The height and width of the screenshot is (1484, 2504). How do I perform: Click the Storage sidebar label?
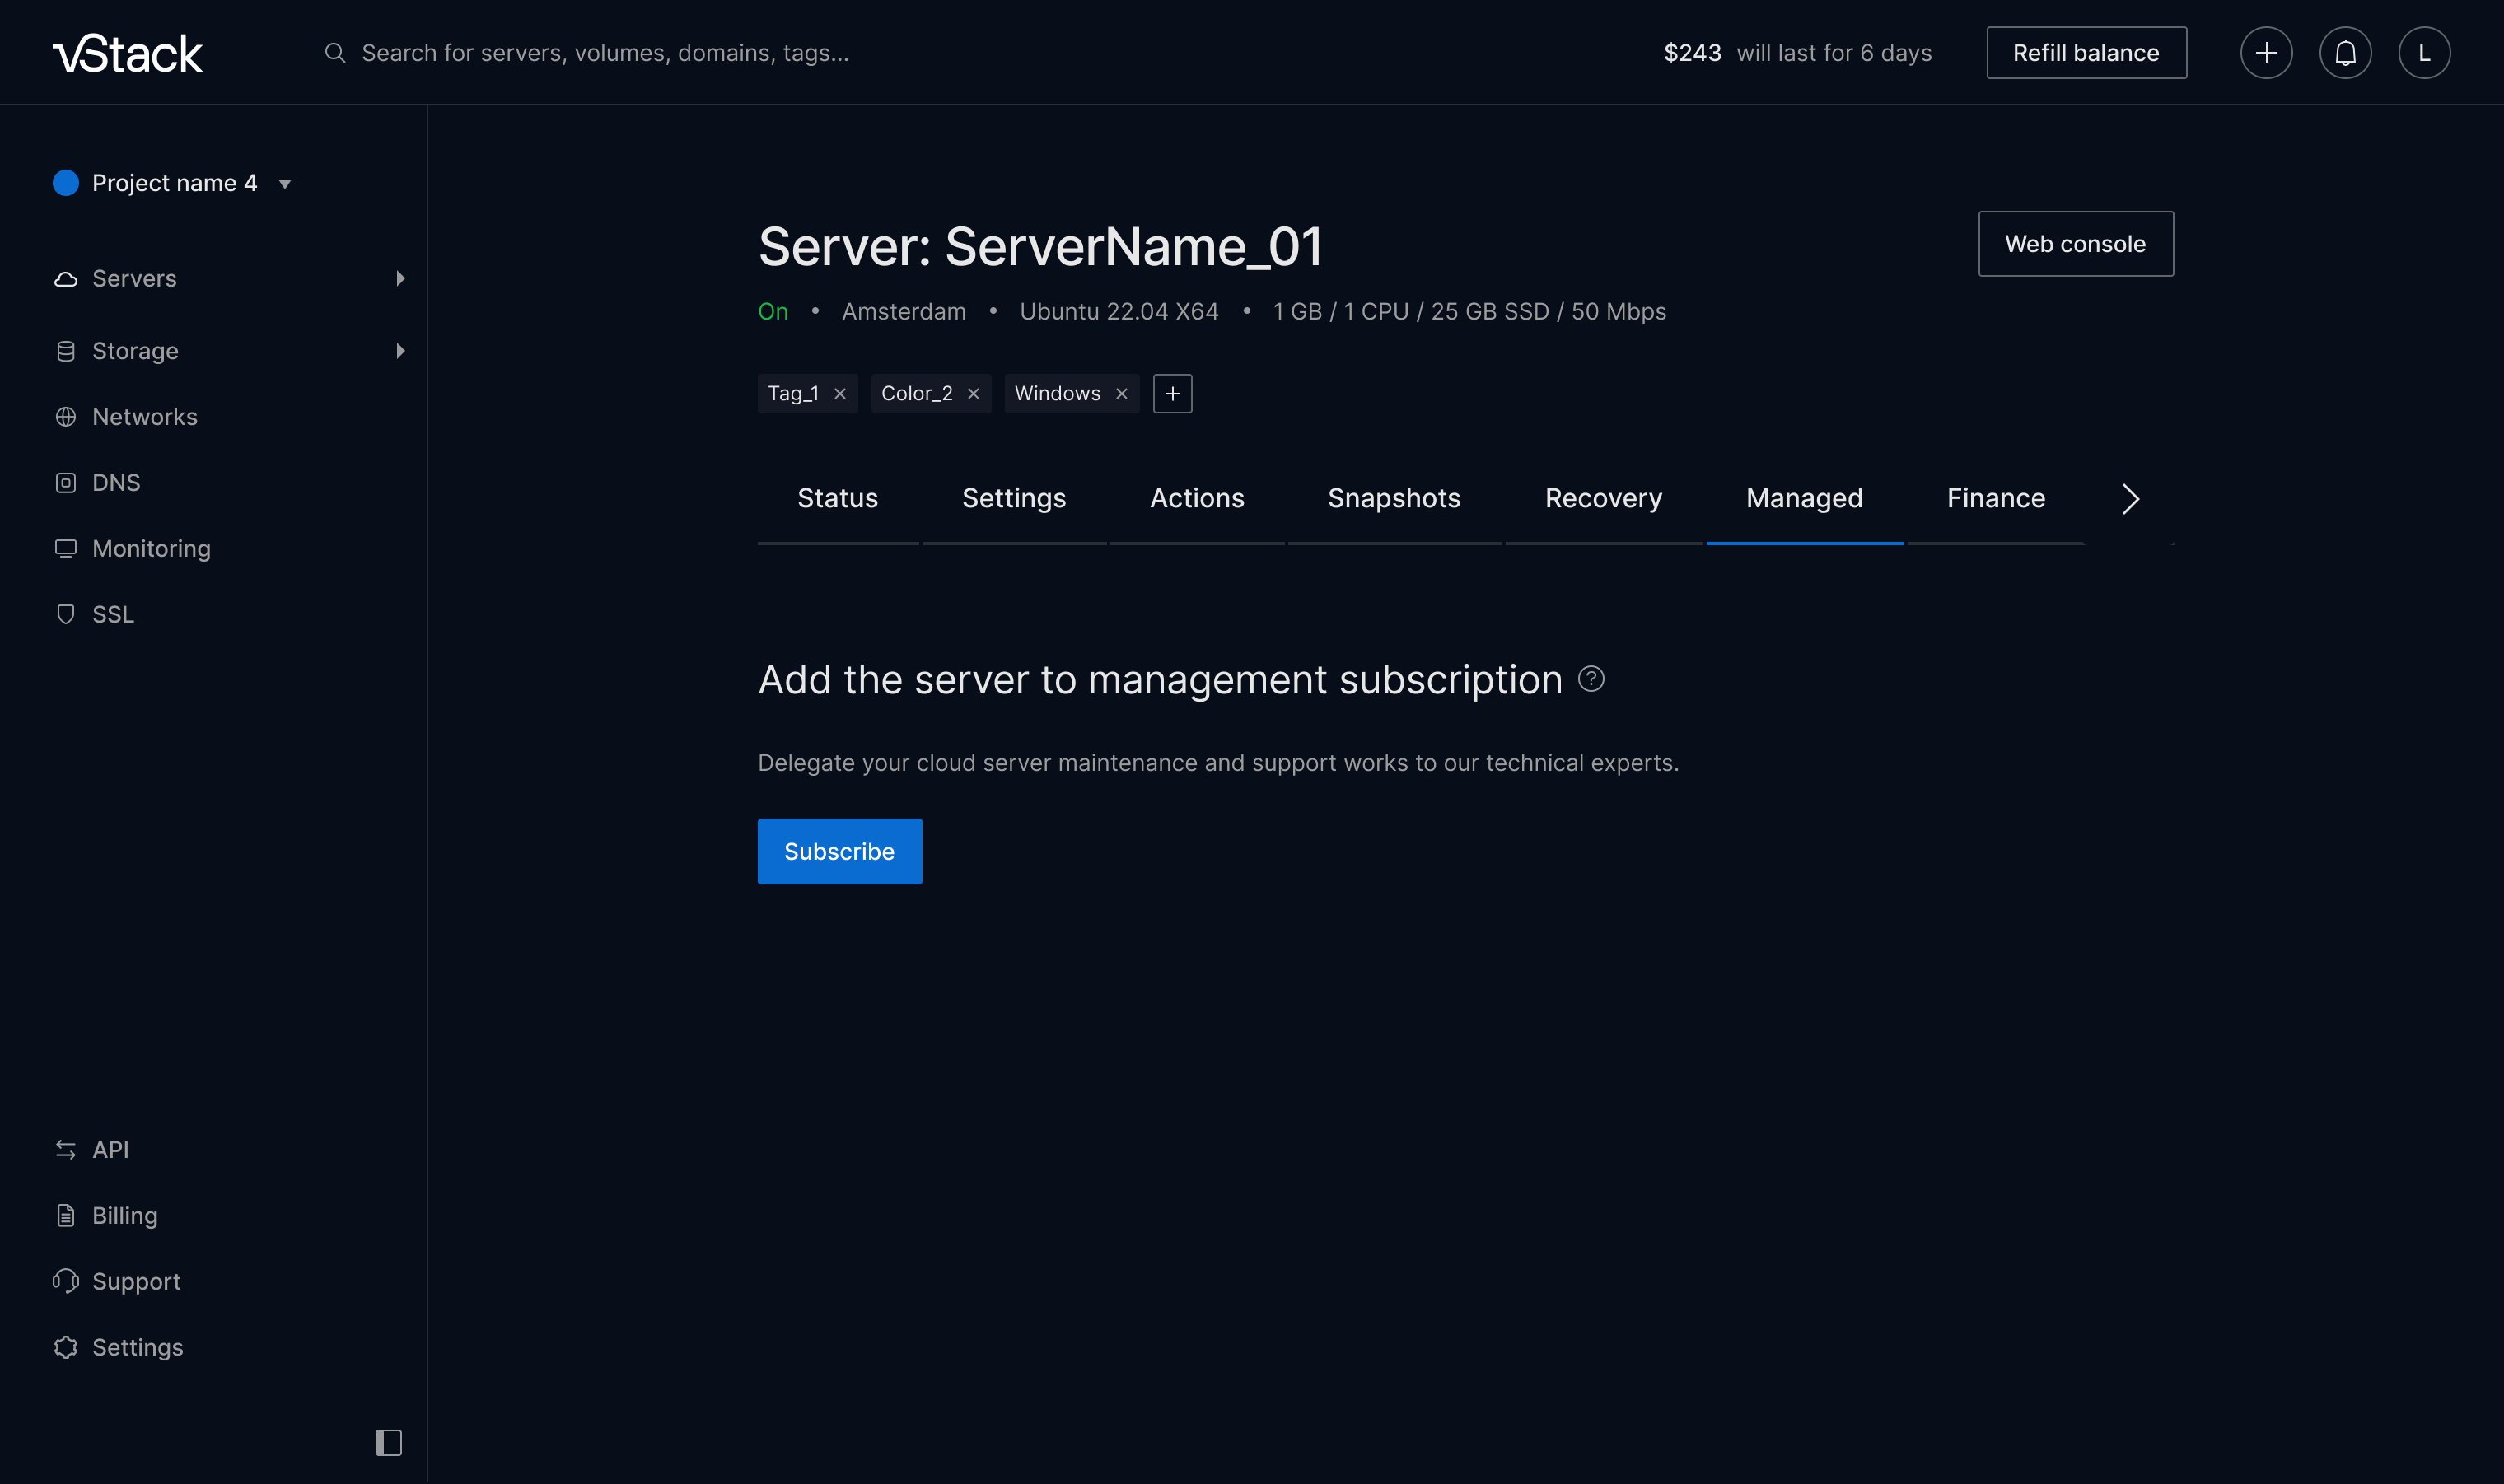click(135, 351)
